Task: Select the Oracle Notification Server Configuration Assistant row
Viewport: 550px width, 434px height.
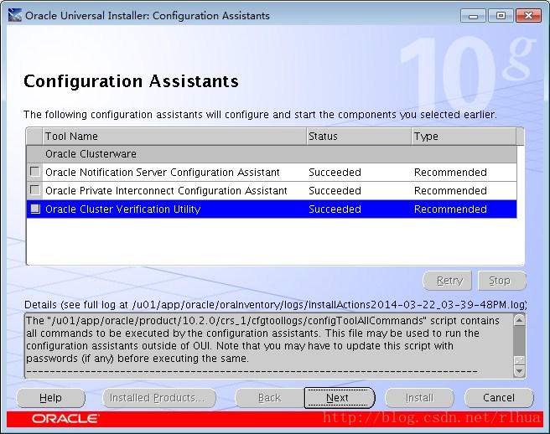Action: click(x=272, y=172)
